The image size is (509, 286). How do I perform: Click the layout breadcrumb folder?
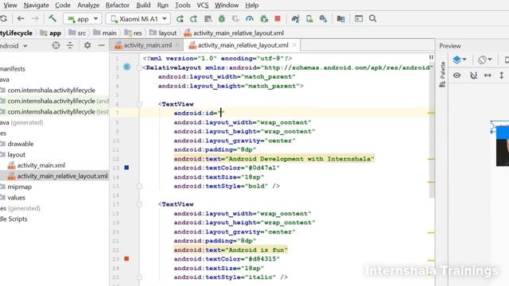163,33
